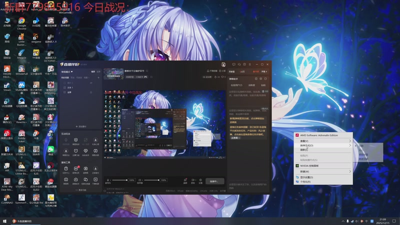
Task: Mute the speaker icon beside the volume slider
Action: pyautogui.click(x=139, y=180)
